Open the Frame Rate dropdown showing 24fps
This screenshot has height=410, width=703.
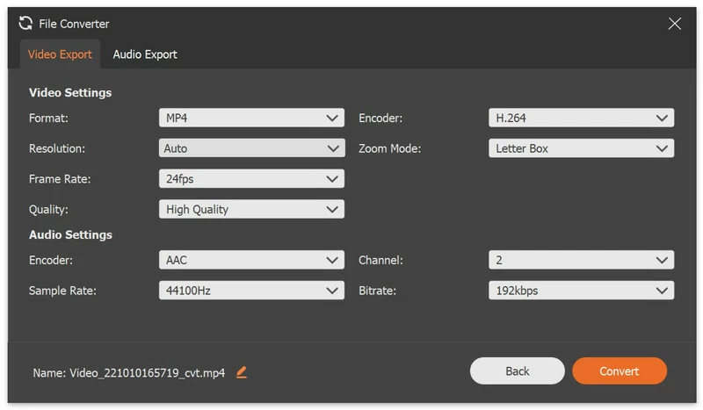pyautogui.click(x=251, y=179)
